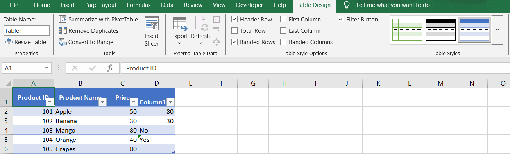The height and width of the screenshot is (154, 510).
Task: Enable the First Column checkbox
Action: pos(283,19)
